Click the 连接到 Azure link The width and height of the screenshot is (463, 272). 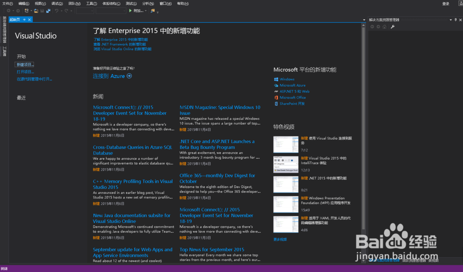[109, 76]
